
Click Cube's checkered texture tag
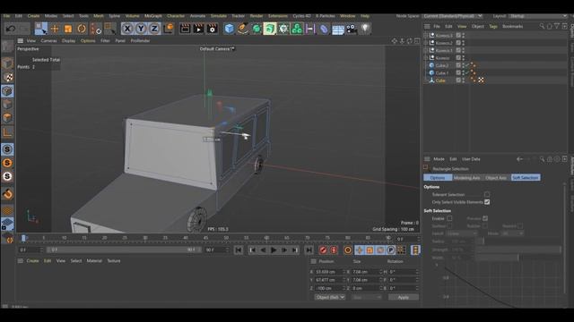(x=481, y=80)
